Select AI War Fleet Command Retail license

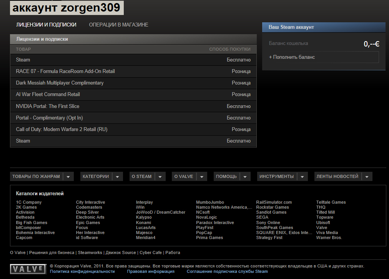133,95
